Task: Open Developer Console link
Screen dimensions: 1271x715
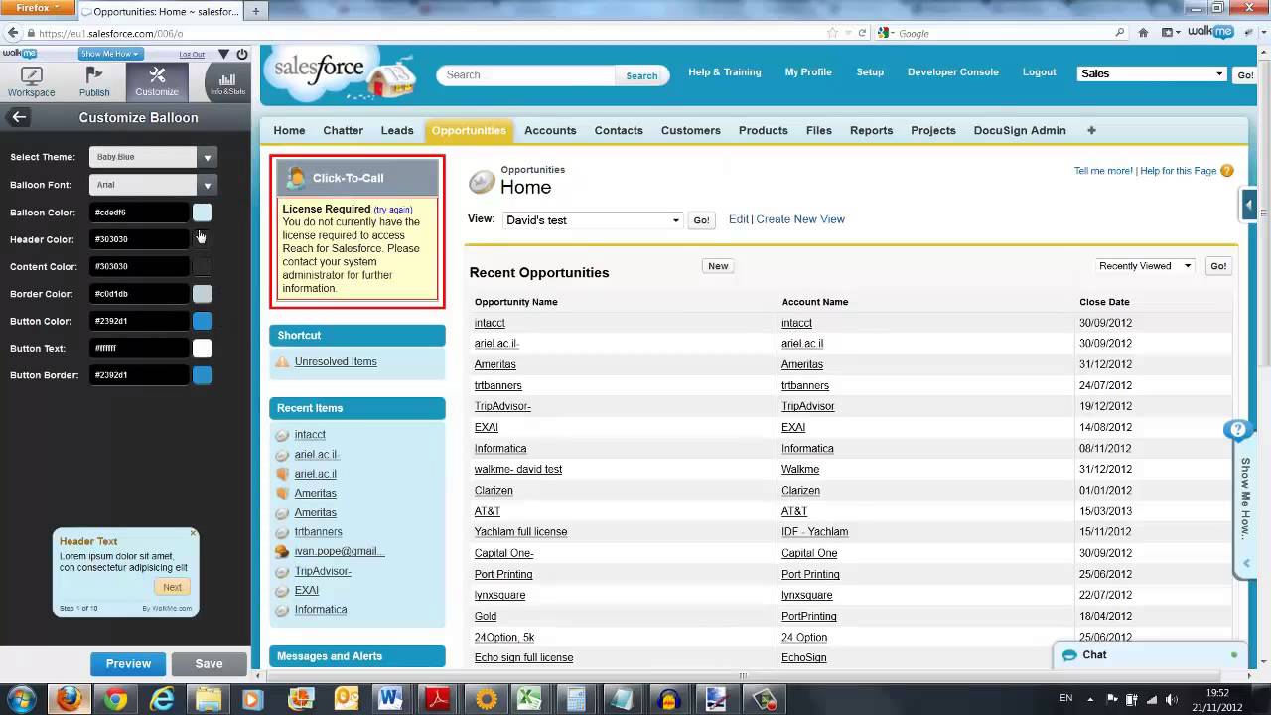Action: point(952,72)
